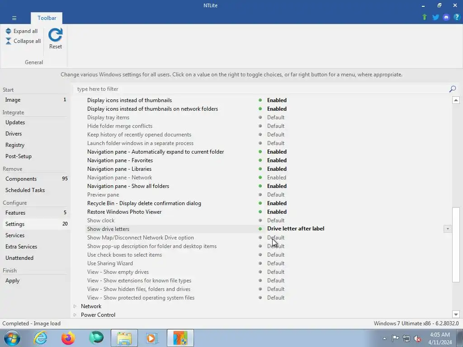The image size is (463, 347).
Task: Click the Action Center flag icon
Action: [x=395, y=338]
